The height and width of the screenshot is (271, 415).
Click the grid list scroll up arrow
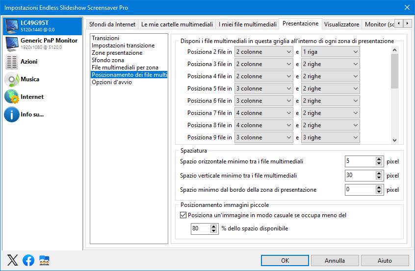click(x=394, y=50)
